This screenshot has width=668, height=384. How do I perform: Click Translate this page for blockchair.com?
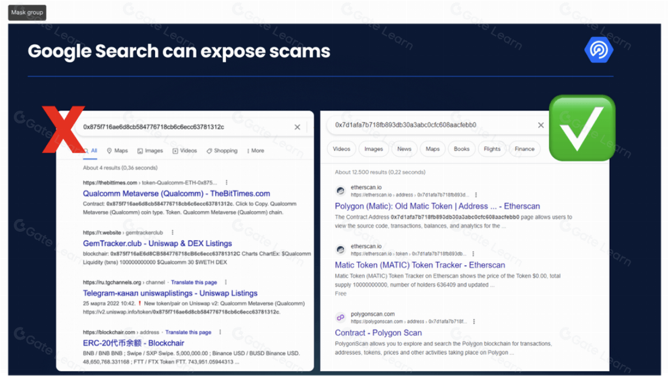[x=188, y=332]
